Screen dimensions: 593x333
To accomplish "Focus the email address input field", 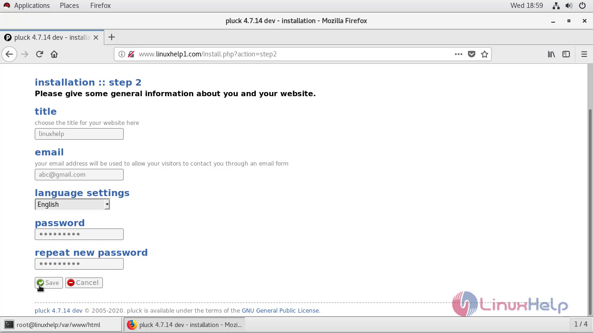I will [79, 174].
